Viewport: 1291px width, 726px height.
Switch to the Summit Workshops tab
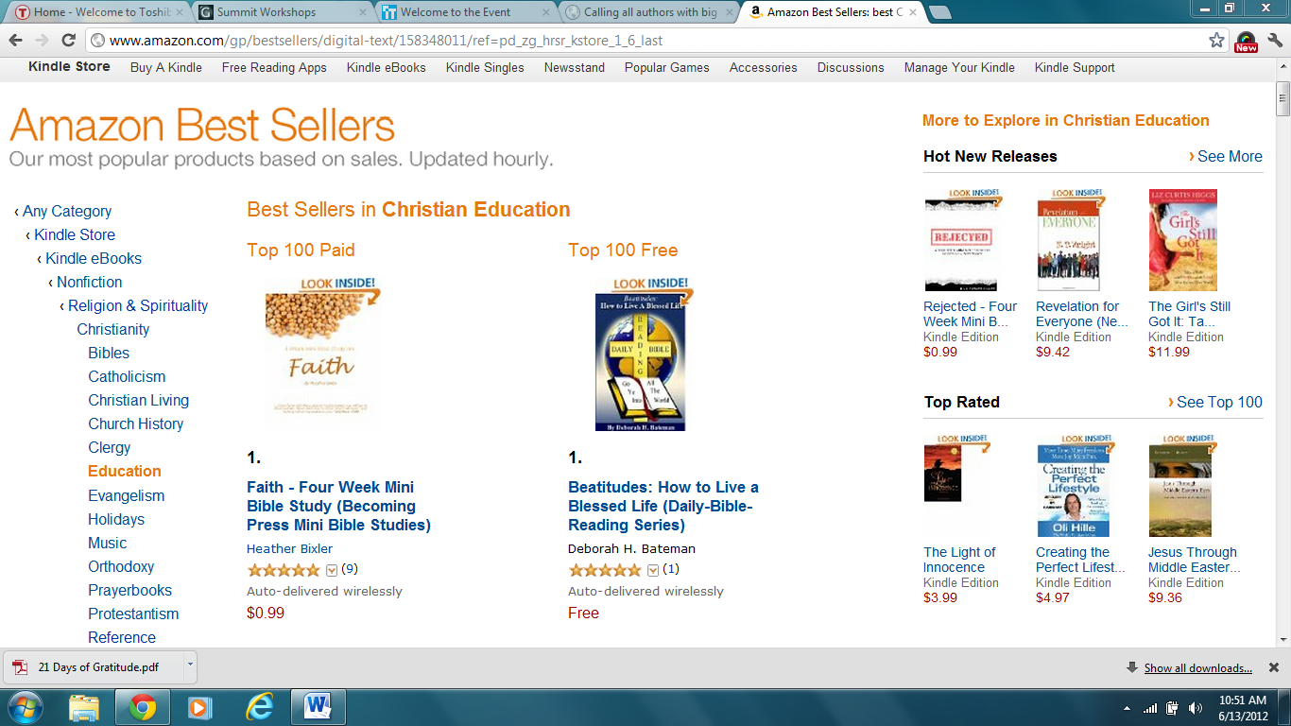[x=274, y=12]
